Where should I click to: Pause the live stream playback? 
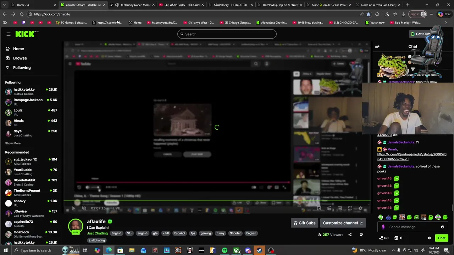click(73, 208)
